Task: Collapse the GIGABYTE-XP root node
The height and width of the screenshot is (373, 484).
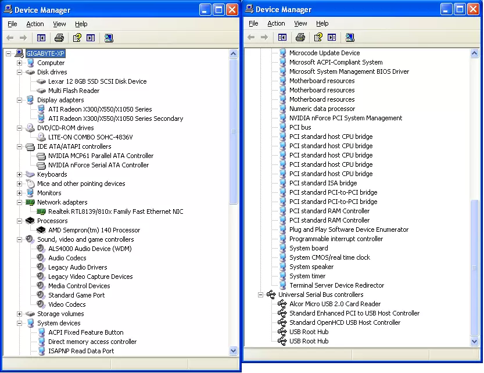Action: pyautogui.click(x=8, y=53)
